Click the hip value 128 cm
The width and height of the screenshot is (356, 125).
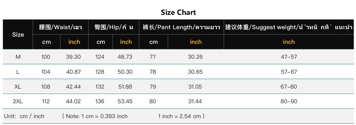(100, 72)
